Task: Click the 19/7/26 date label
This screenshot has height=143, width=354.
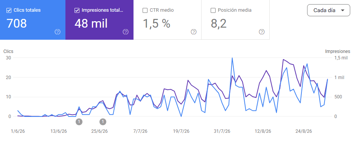Action: [x=181, y=131]
